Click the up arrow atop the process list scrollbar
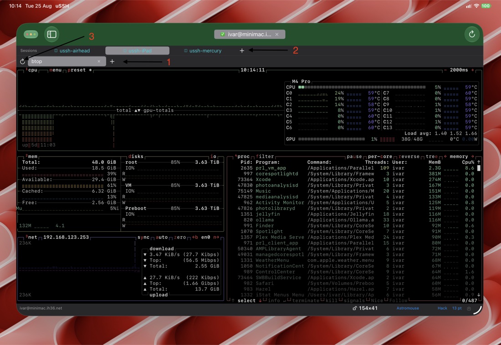This screenshot has height=345, width=501. pyautogui.click(x=479, y=162)
